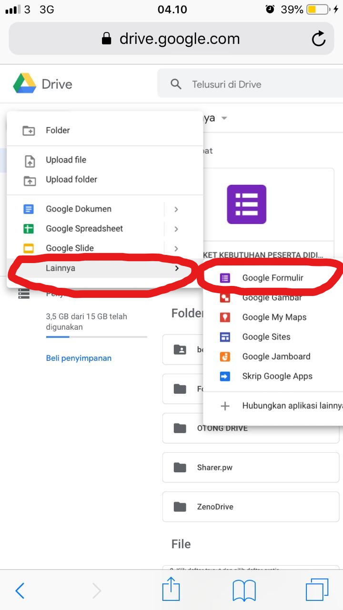The image size is (343, 610).
Task: Open the Sharer.pw folder
Action: [251, 468]
